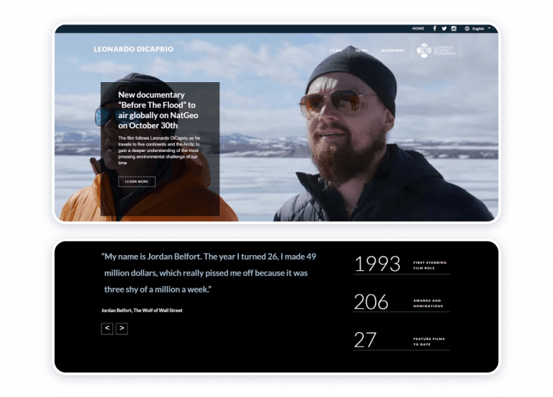Click the globe language icon
The image size is (553, 397).
(467, 29)
